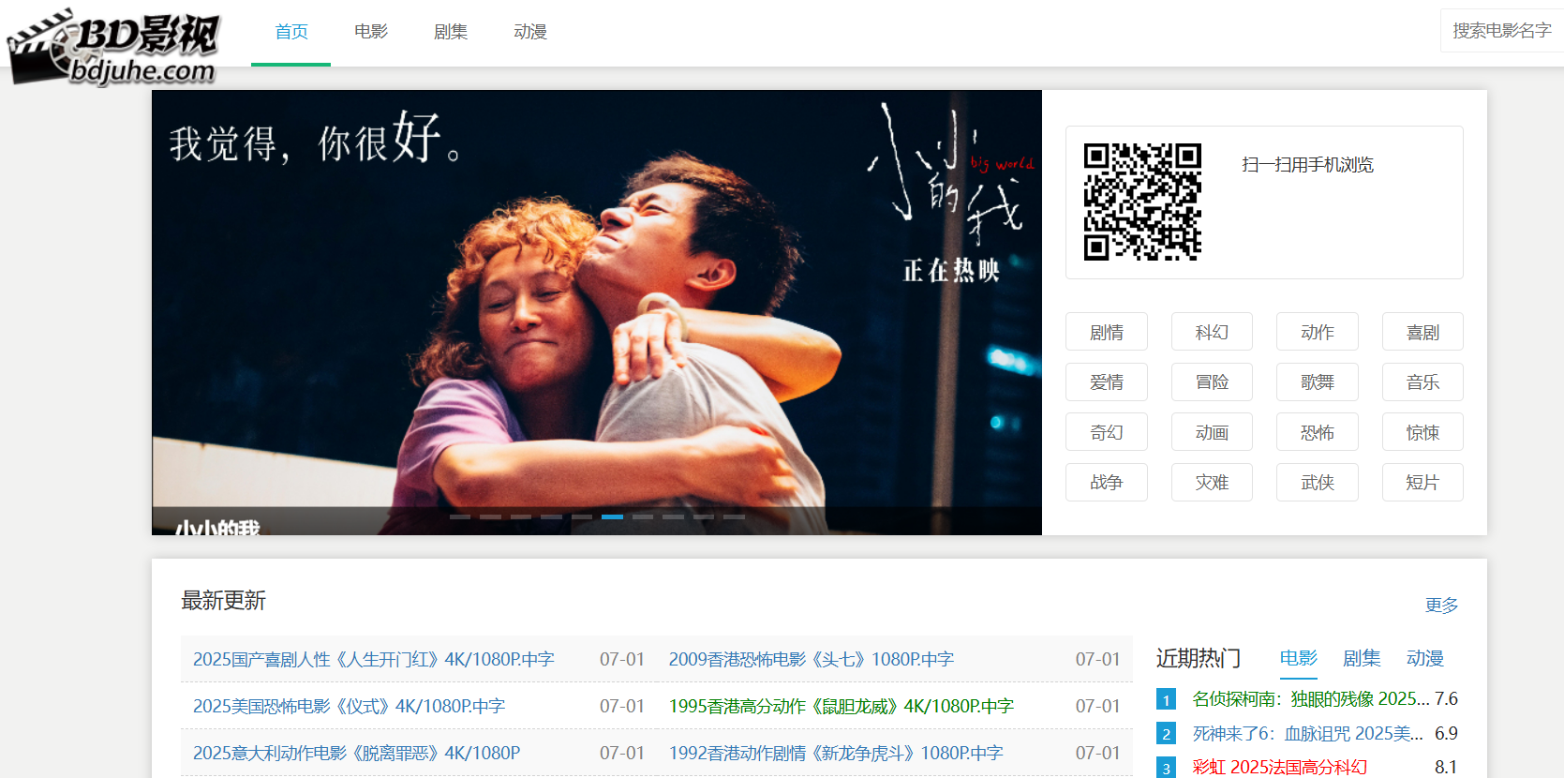
Task: Browse the 冒险 genre
Action: [x=1212, y=382]
